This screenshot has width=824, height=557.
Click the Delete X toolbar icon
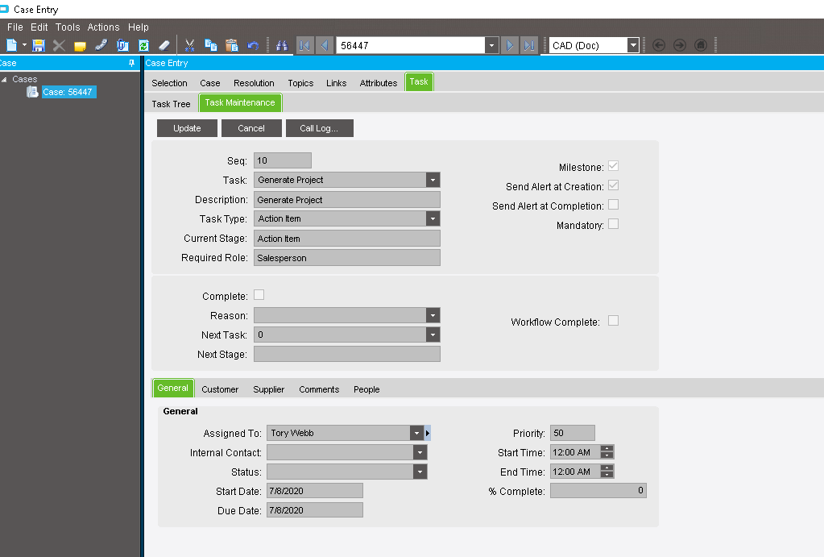point(59,46)
